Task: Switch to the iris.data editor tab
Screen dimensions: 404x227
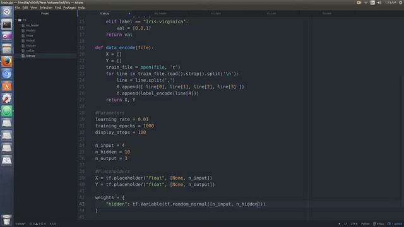Action: pos(216,13)
